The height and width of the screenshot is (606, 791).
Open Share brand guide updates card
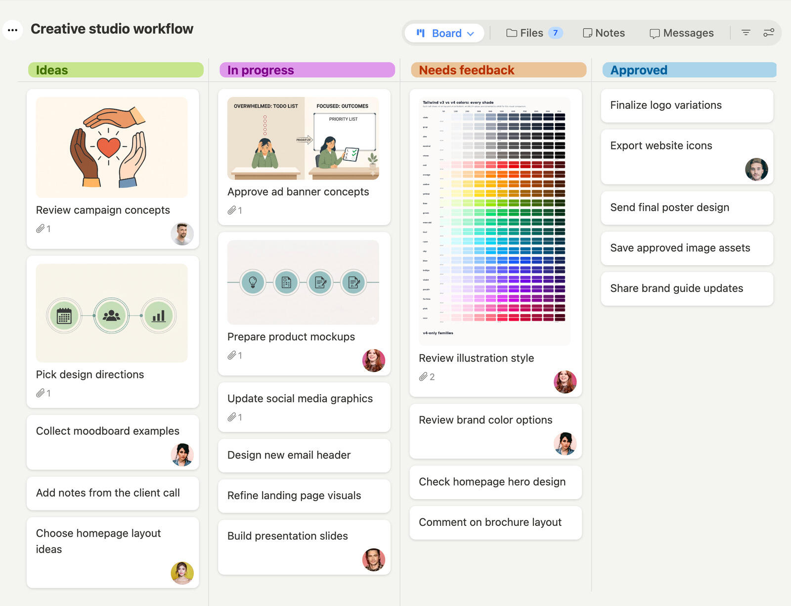click(x=687, y=289)
